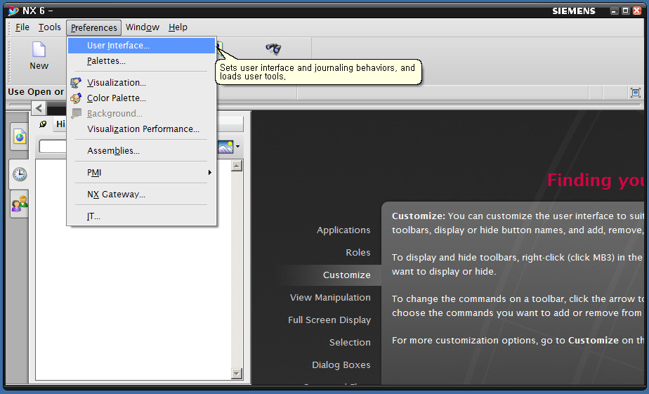Choose Visualization... menu entry
The width and height of the screenshot is (649, 394).
click(x=142, y=82)
